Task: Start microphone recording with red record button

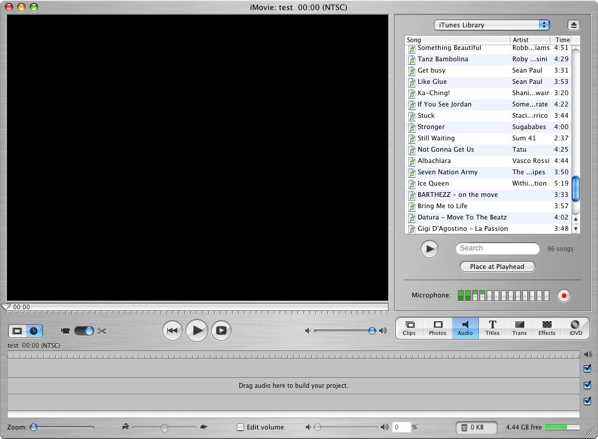Action: coord(563,296)
